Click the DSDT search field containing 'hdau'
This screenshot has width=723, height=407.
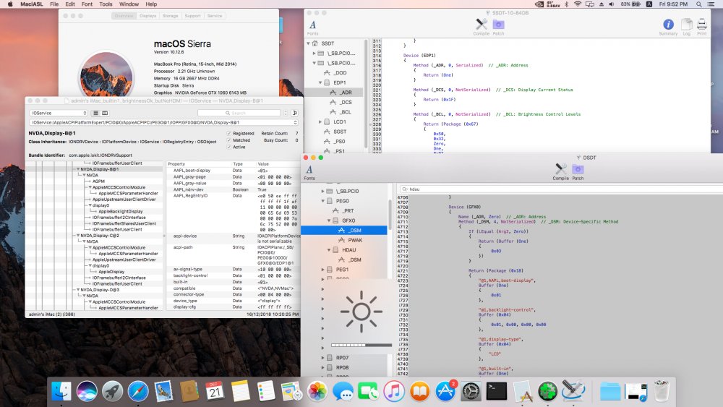pyautogui.click(x=561, y=189)
